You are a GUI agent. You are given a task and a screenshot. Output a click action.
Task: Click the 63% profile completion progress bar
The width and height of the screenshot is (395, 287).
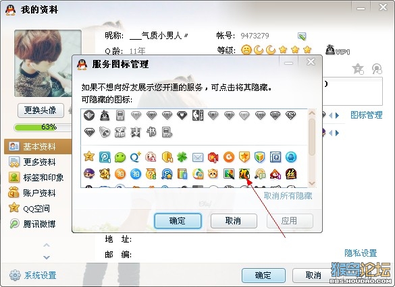pyautogui.click(x=43, y=127)
